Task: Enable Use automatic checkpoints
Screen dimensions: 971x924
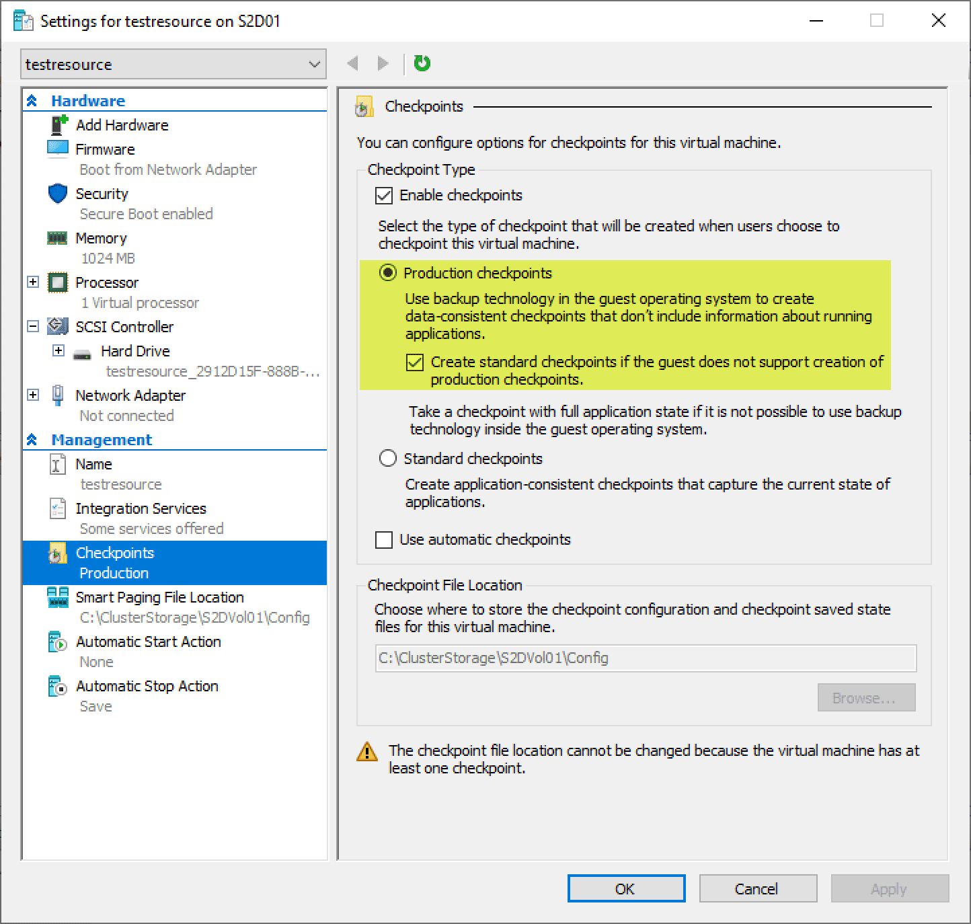Action: pyautogui.click(x=384, y=539)
